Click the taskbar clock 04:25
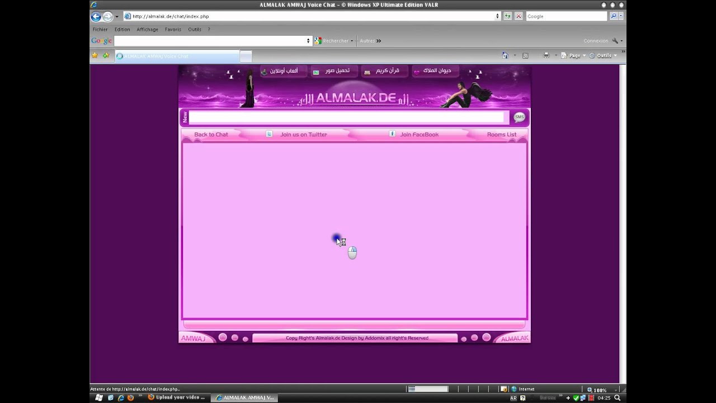This screenshot has width=716, height=403. [604, 398]
